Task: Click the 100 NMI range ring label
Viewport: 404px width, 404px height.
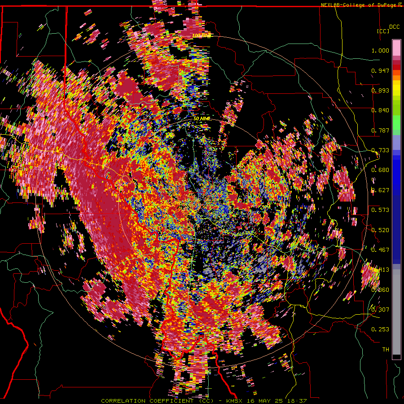Action: (202, 35)
